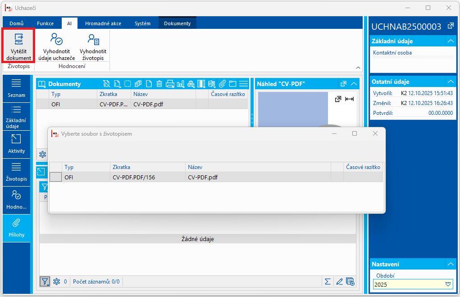
Task: Collapse the Ostatní údaje panel
Action: pos(451,82)
